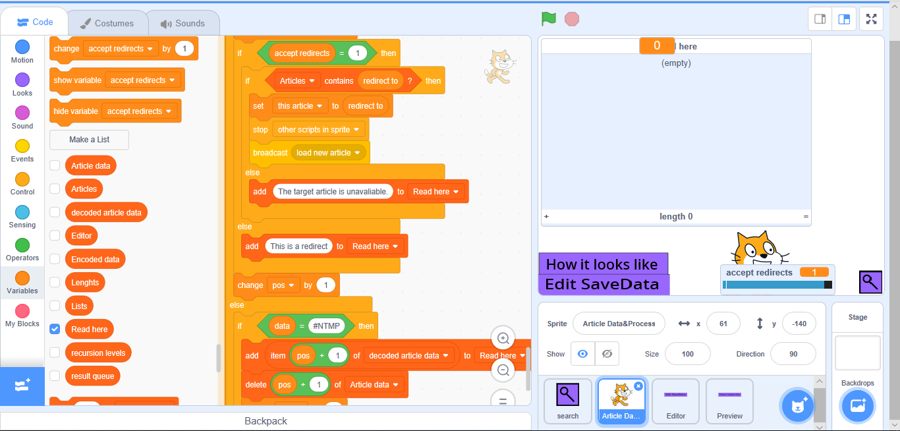900x431 pixels.
Task: Open the Control blocks category
Action: pos(22,184)
